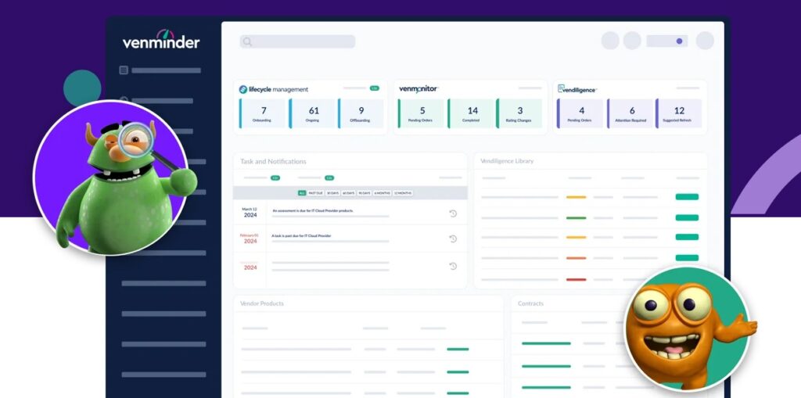Viewport: 801px width, 398px height.
Task: Click the green badge beside lifecycle management
Action: pos(375,88)
